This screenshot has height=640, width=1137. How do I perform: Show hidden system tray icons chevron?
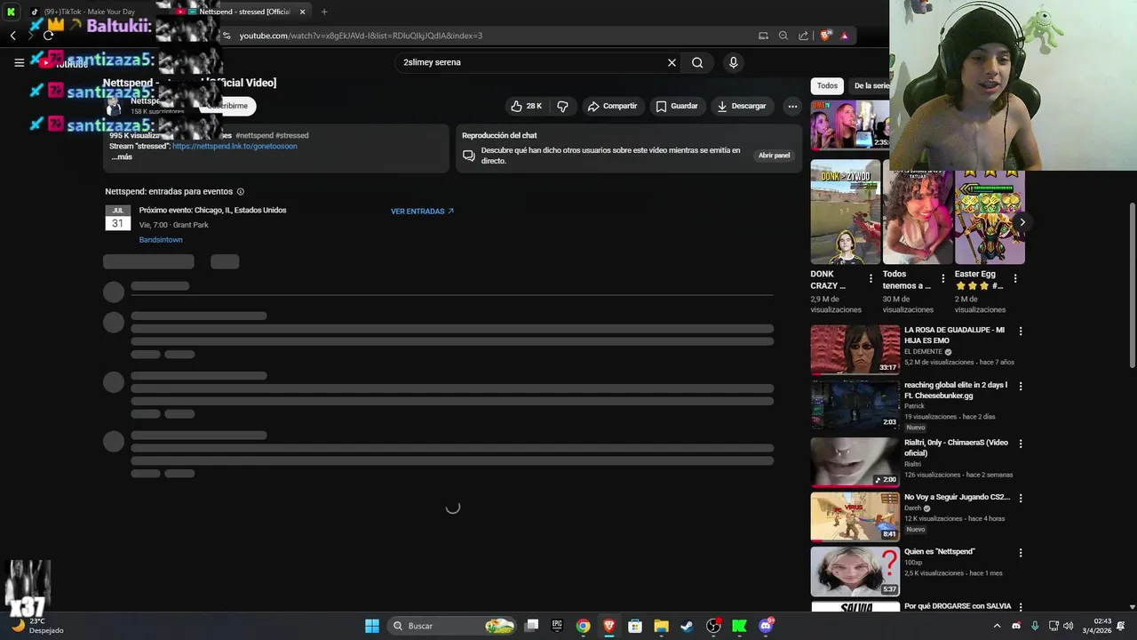coord(997,626)
